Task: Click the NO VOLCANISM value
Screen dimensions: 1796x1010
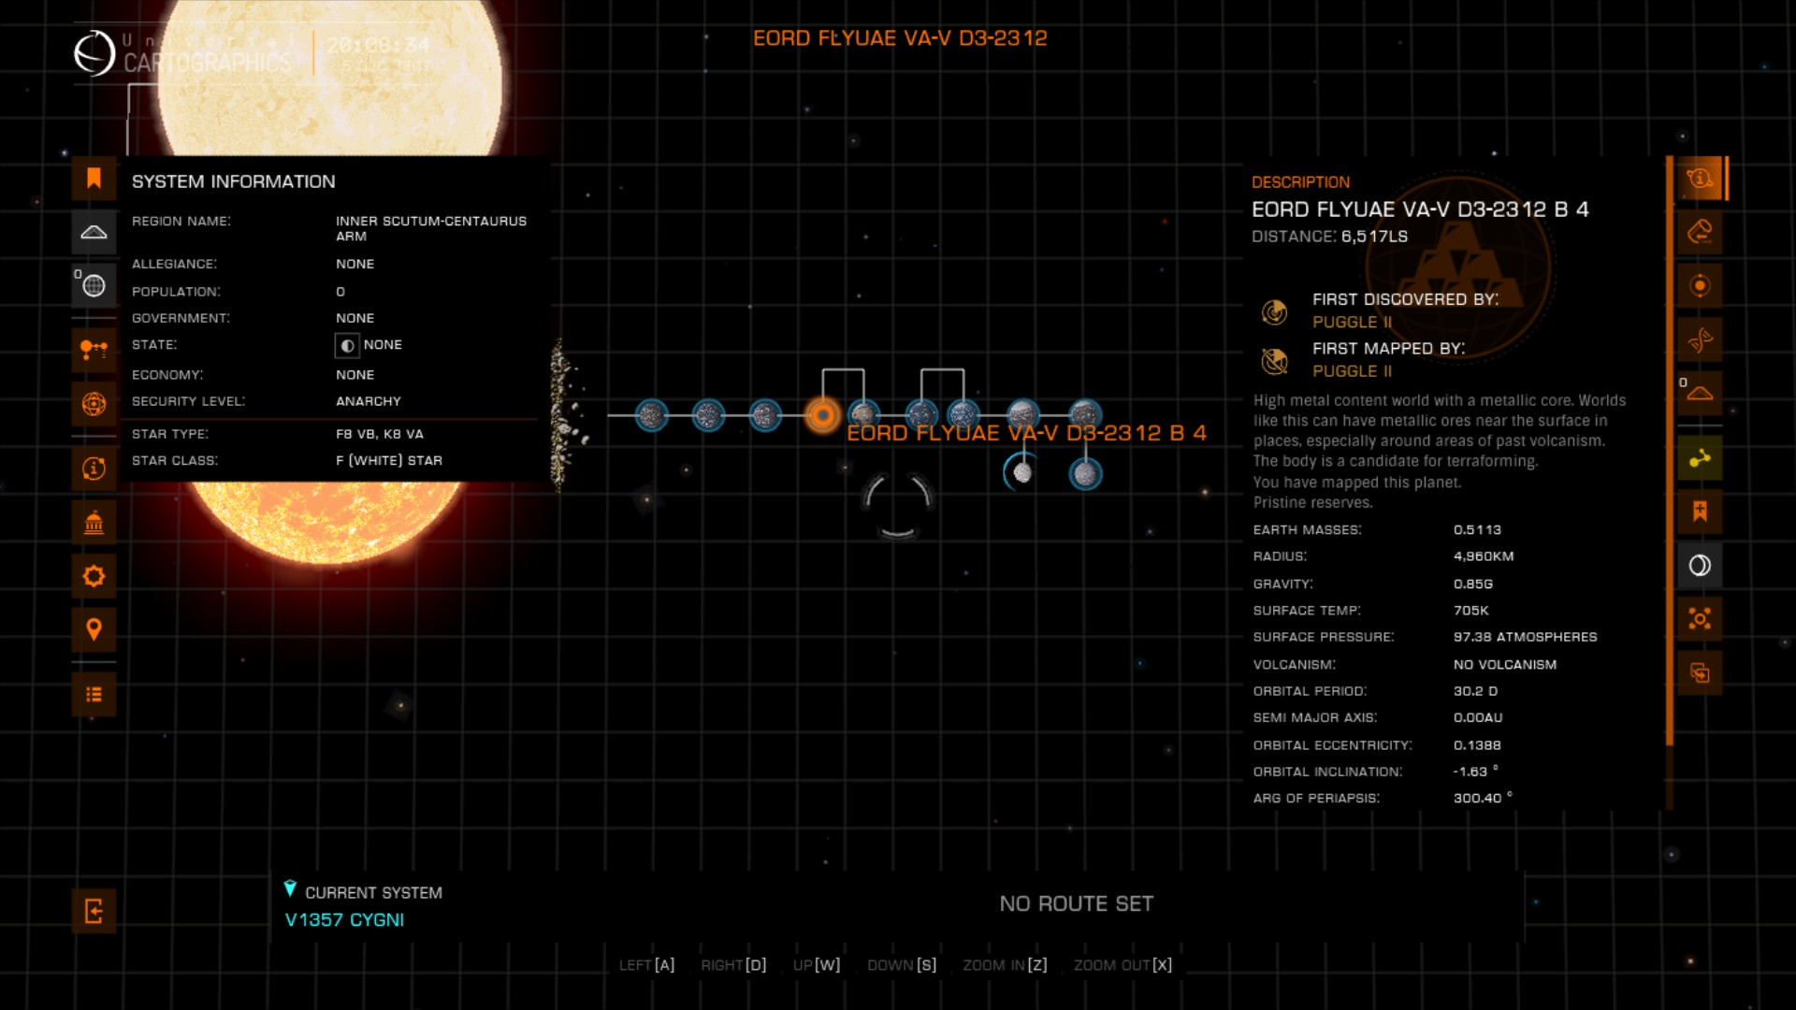Action: click(x=1504, y=664)
